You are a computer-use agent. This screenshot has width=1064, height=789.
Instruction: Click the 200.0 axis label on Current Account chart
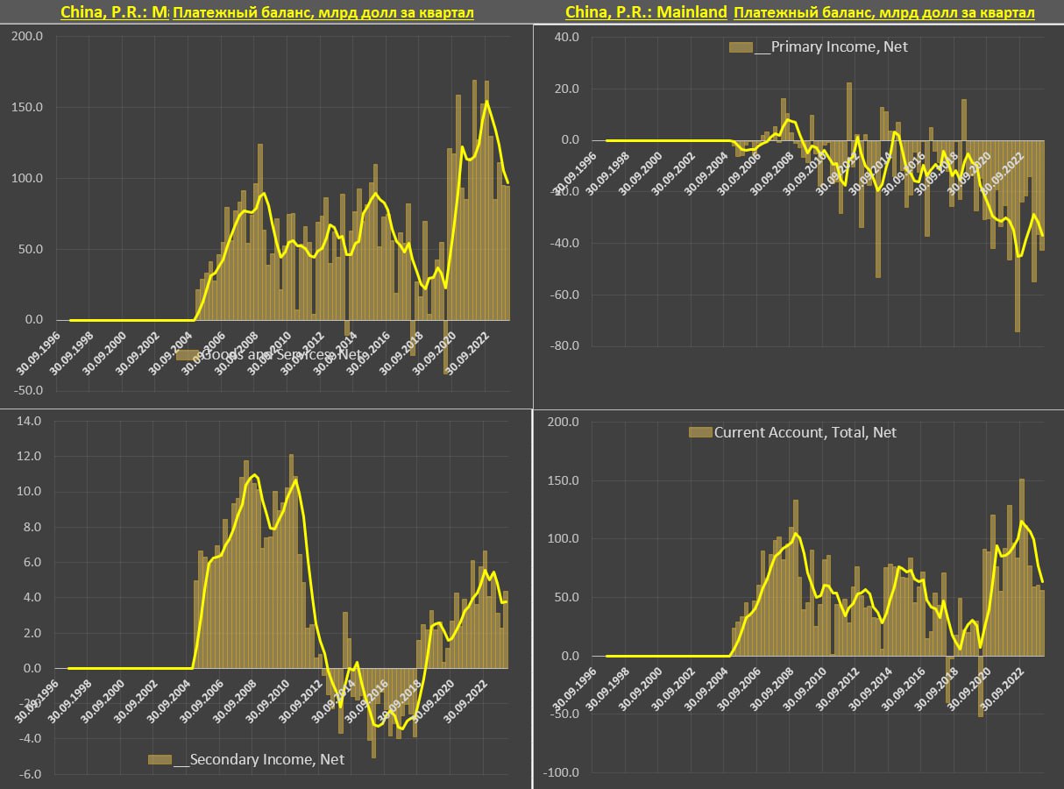click(562, 422)
